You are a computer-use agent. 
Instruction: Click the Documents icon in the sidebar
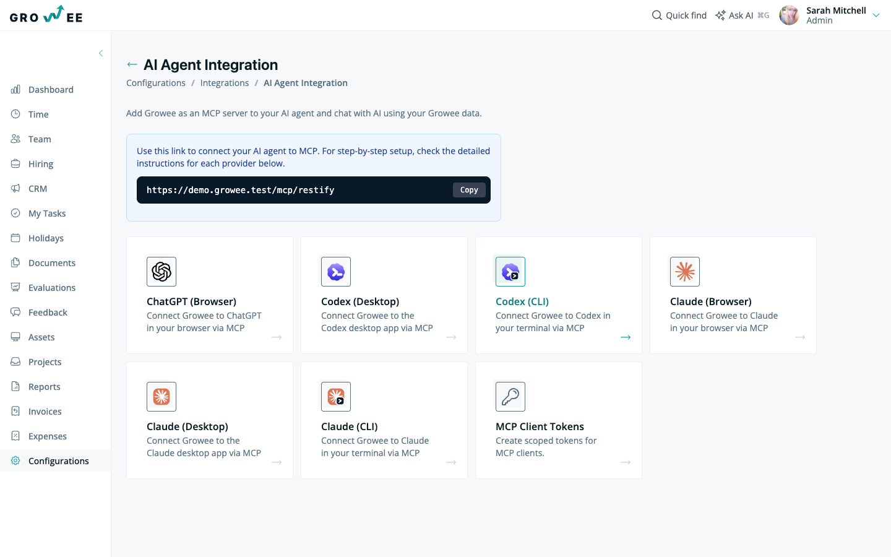pos(15,263)
